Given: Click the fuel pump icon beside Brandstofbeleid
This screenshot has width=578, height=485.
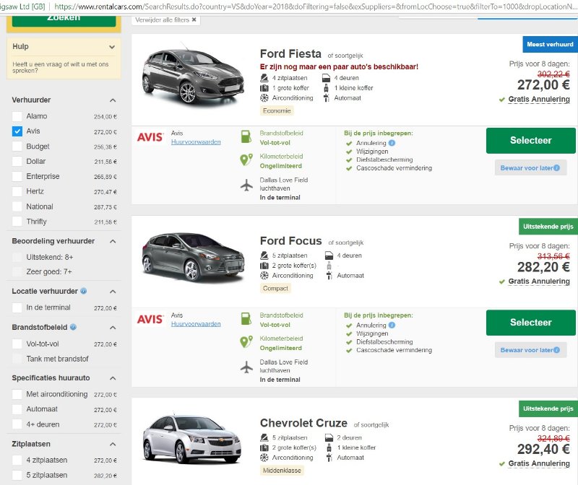Looking at the screenshot, I should pyautogui.click(x=247, y=136).
